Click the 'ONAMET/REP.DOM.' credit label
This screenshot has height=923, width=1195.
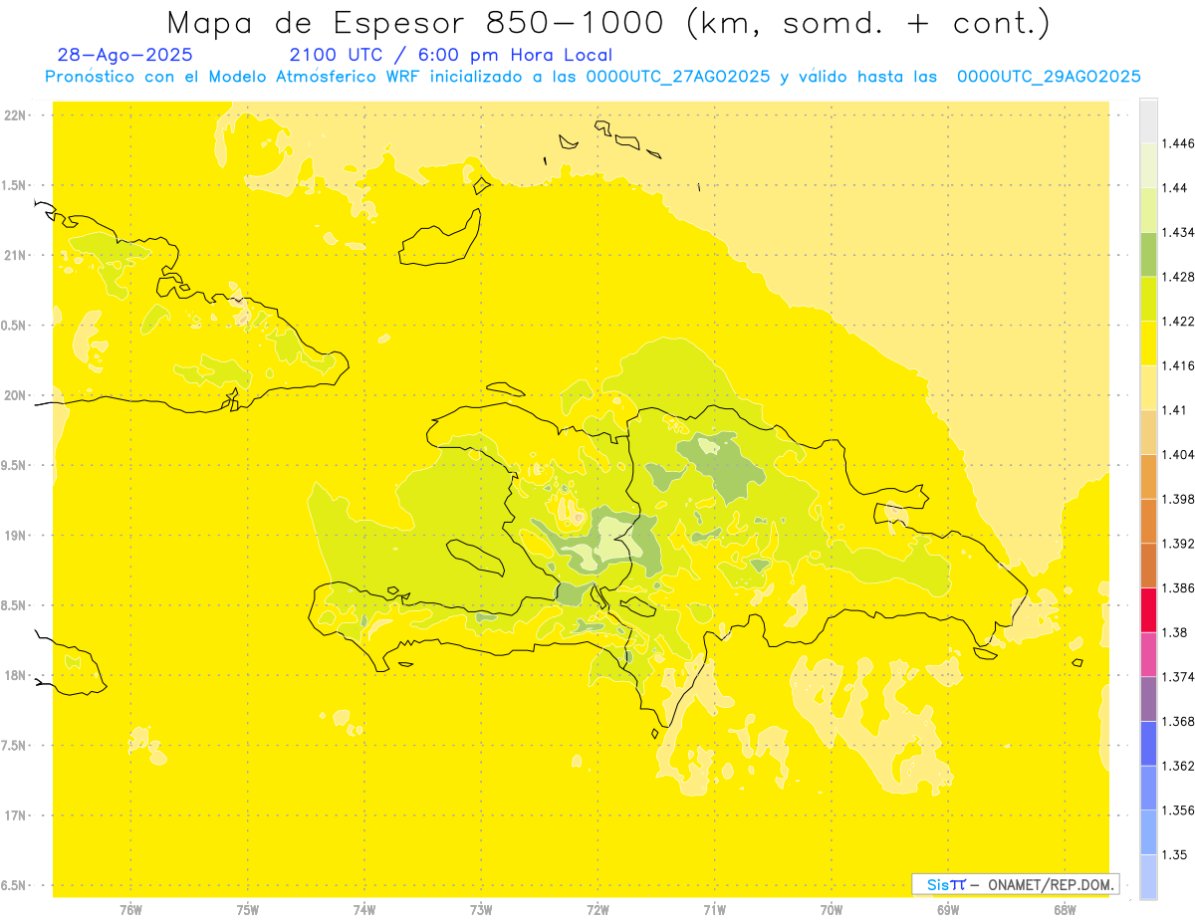(1050, 884)
